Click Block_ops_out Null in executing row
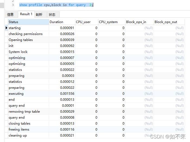Viewport: 190px width, 142px height. 179,94
